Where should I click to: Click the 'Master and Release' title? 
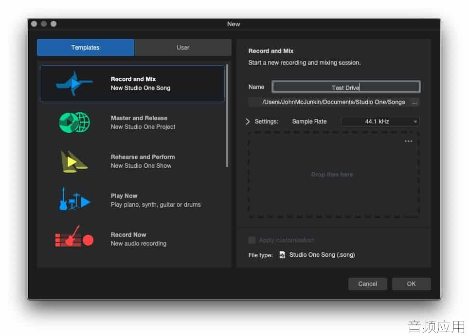(139, 118)
